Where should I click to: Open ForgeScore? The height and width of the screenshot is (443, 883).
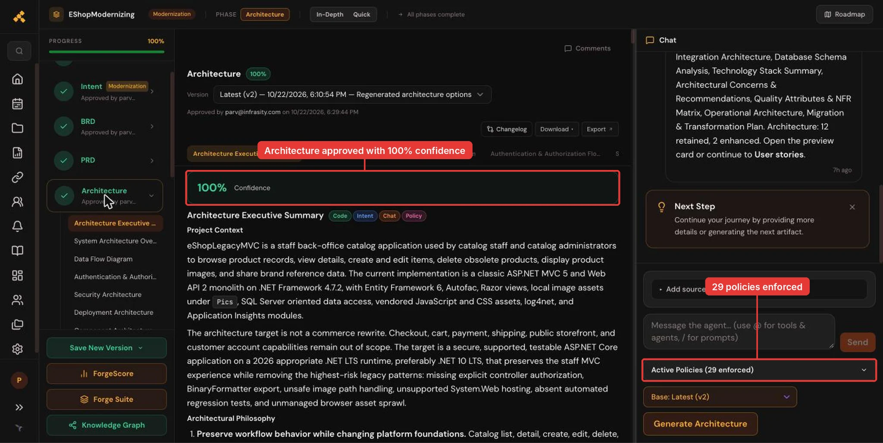pos(106,374)
